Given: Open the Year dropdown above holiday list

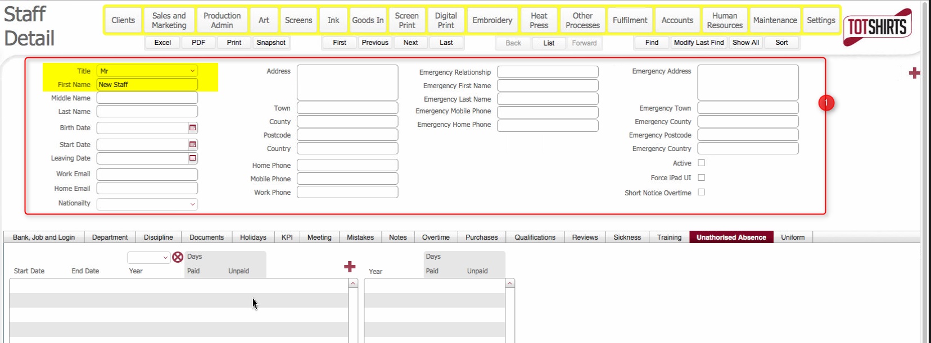Looking at the screenshot, I should pos(149,257).
